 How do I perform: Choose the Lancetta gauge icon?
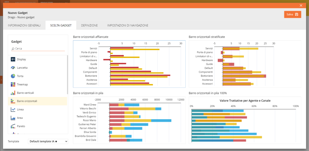[x=13, y=68]
